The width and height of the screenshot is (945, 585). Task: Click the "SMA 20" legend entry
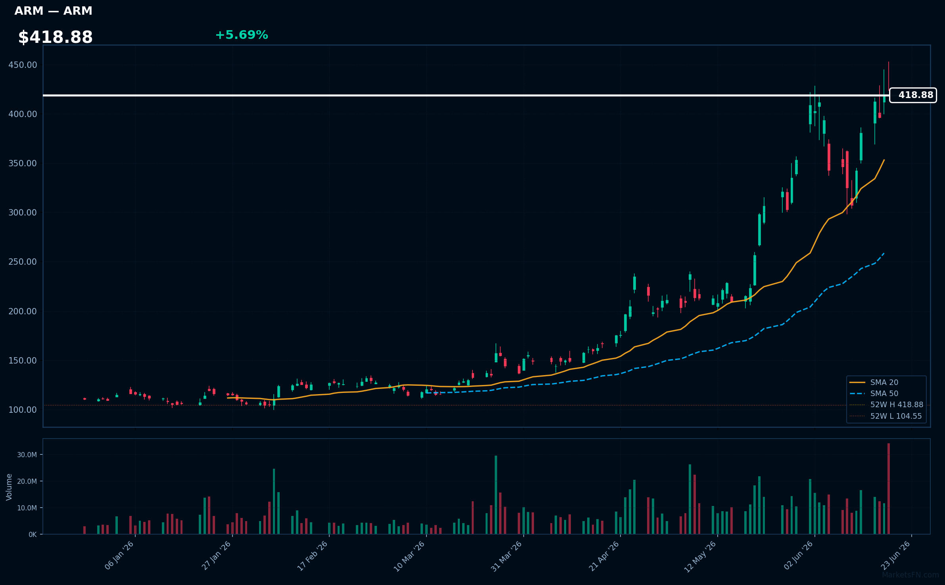click(884, 382)
